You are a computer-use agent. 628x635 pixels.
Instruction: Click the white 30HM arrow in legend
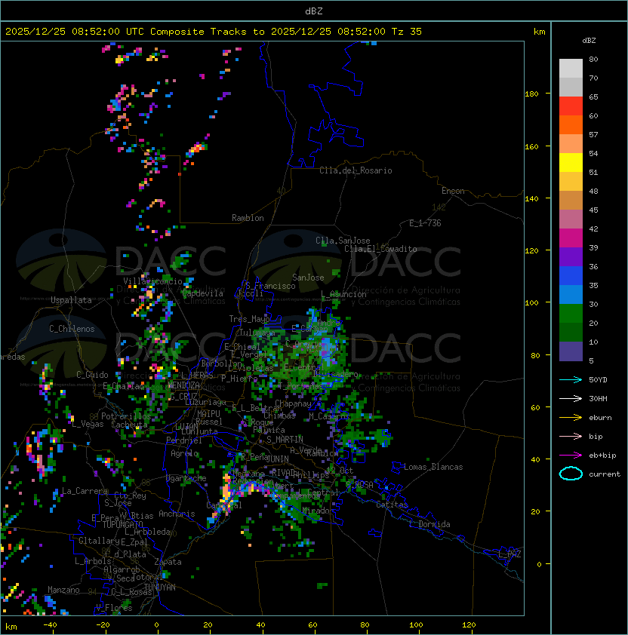point(571,398)
